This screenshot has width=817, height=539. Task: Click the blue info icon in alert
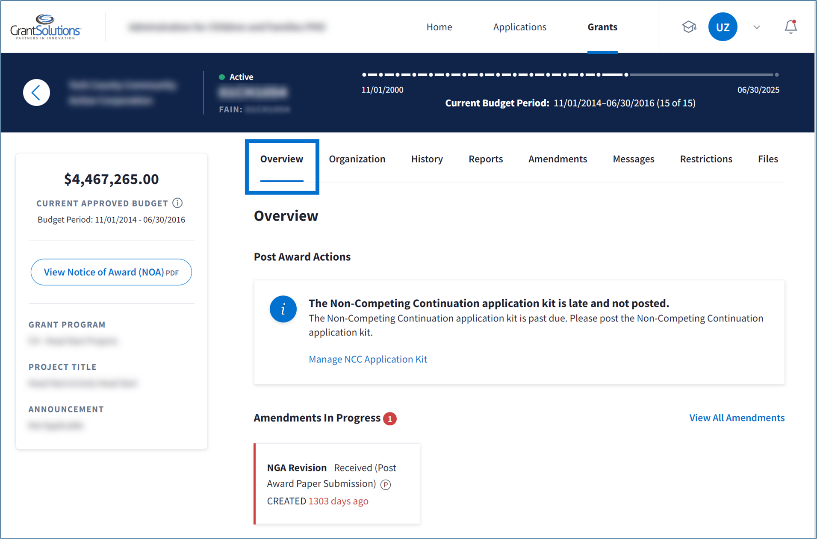(283, 309)
